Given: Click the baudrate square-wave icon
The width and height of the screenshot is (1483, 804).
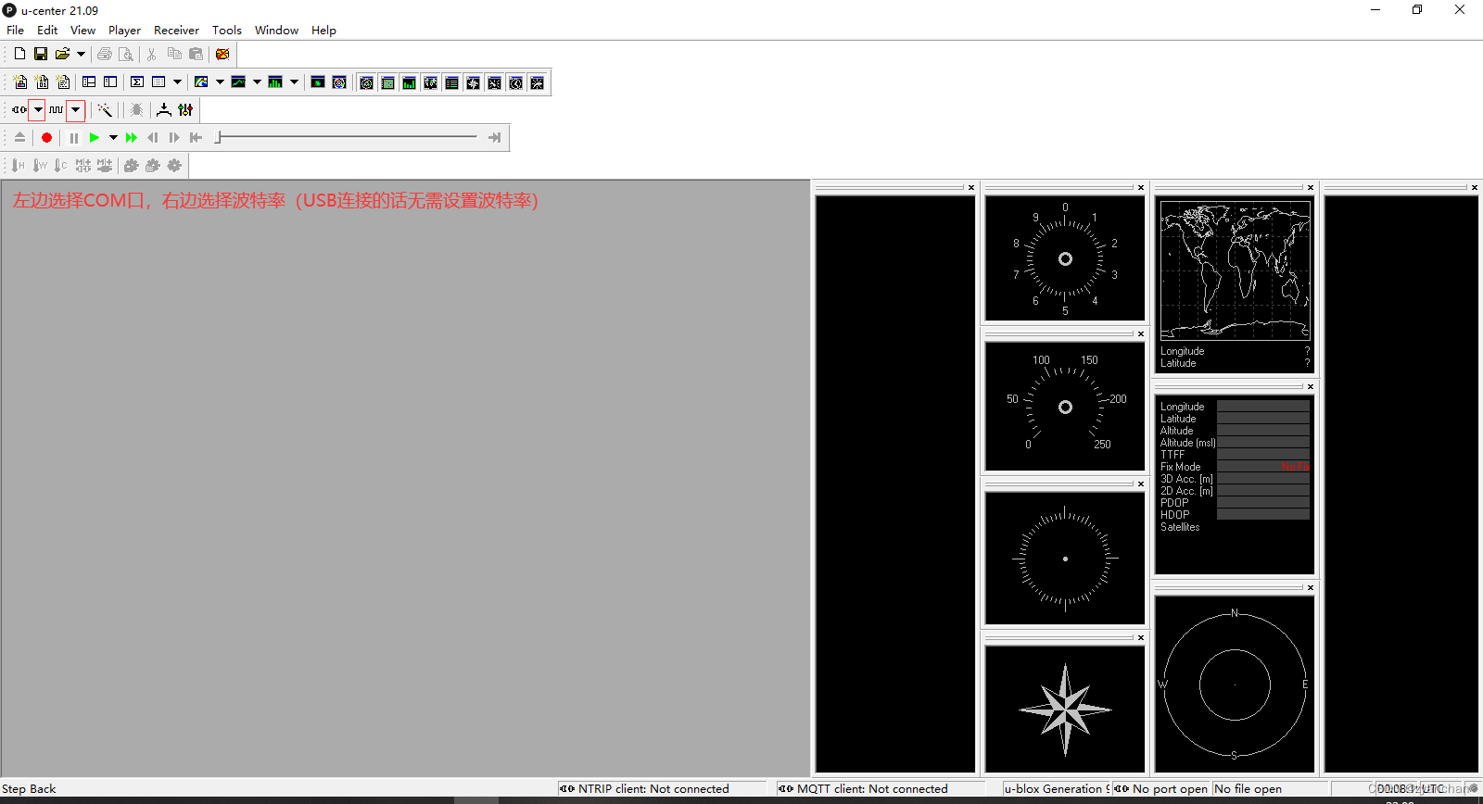Looking at the screenshot, I should 57,110.
